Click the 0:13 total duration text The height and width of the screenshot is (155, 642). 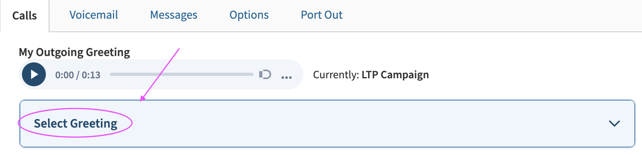coord(91,75)
